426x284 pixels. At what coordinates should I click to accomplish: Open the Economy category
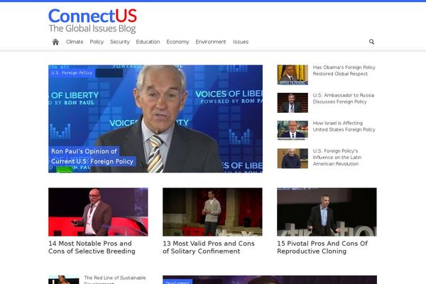[x=177, y=42]
